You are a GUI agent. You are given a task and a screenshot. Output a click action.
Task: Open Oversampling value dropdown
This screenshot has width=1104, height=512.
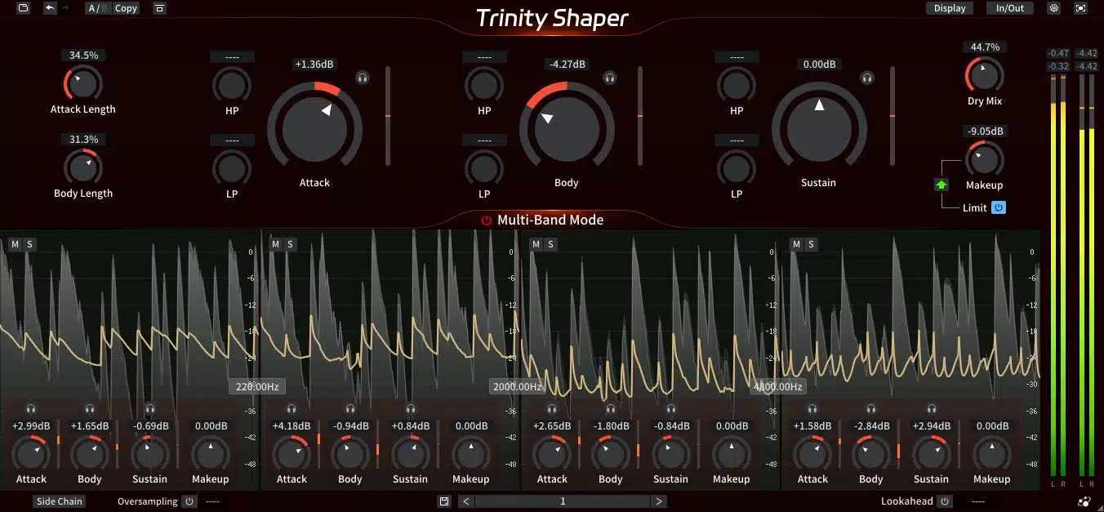213,501
